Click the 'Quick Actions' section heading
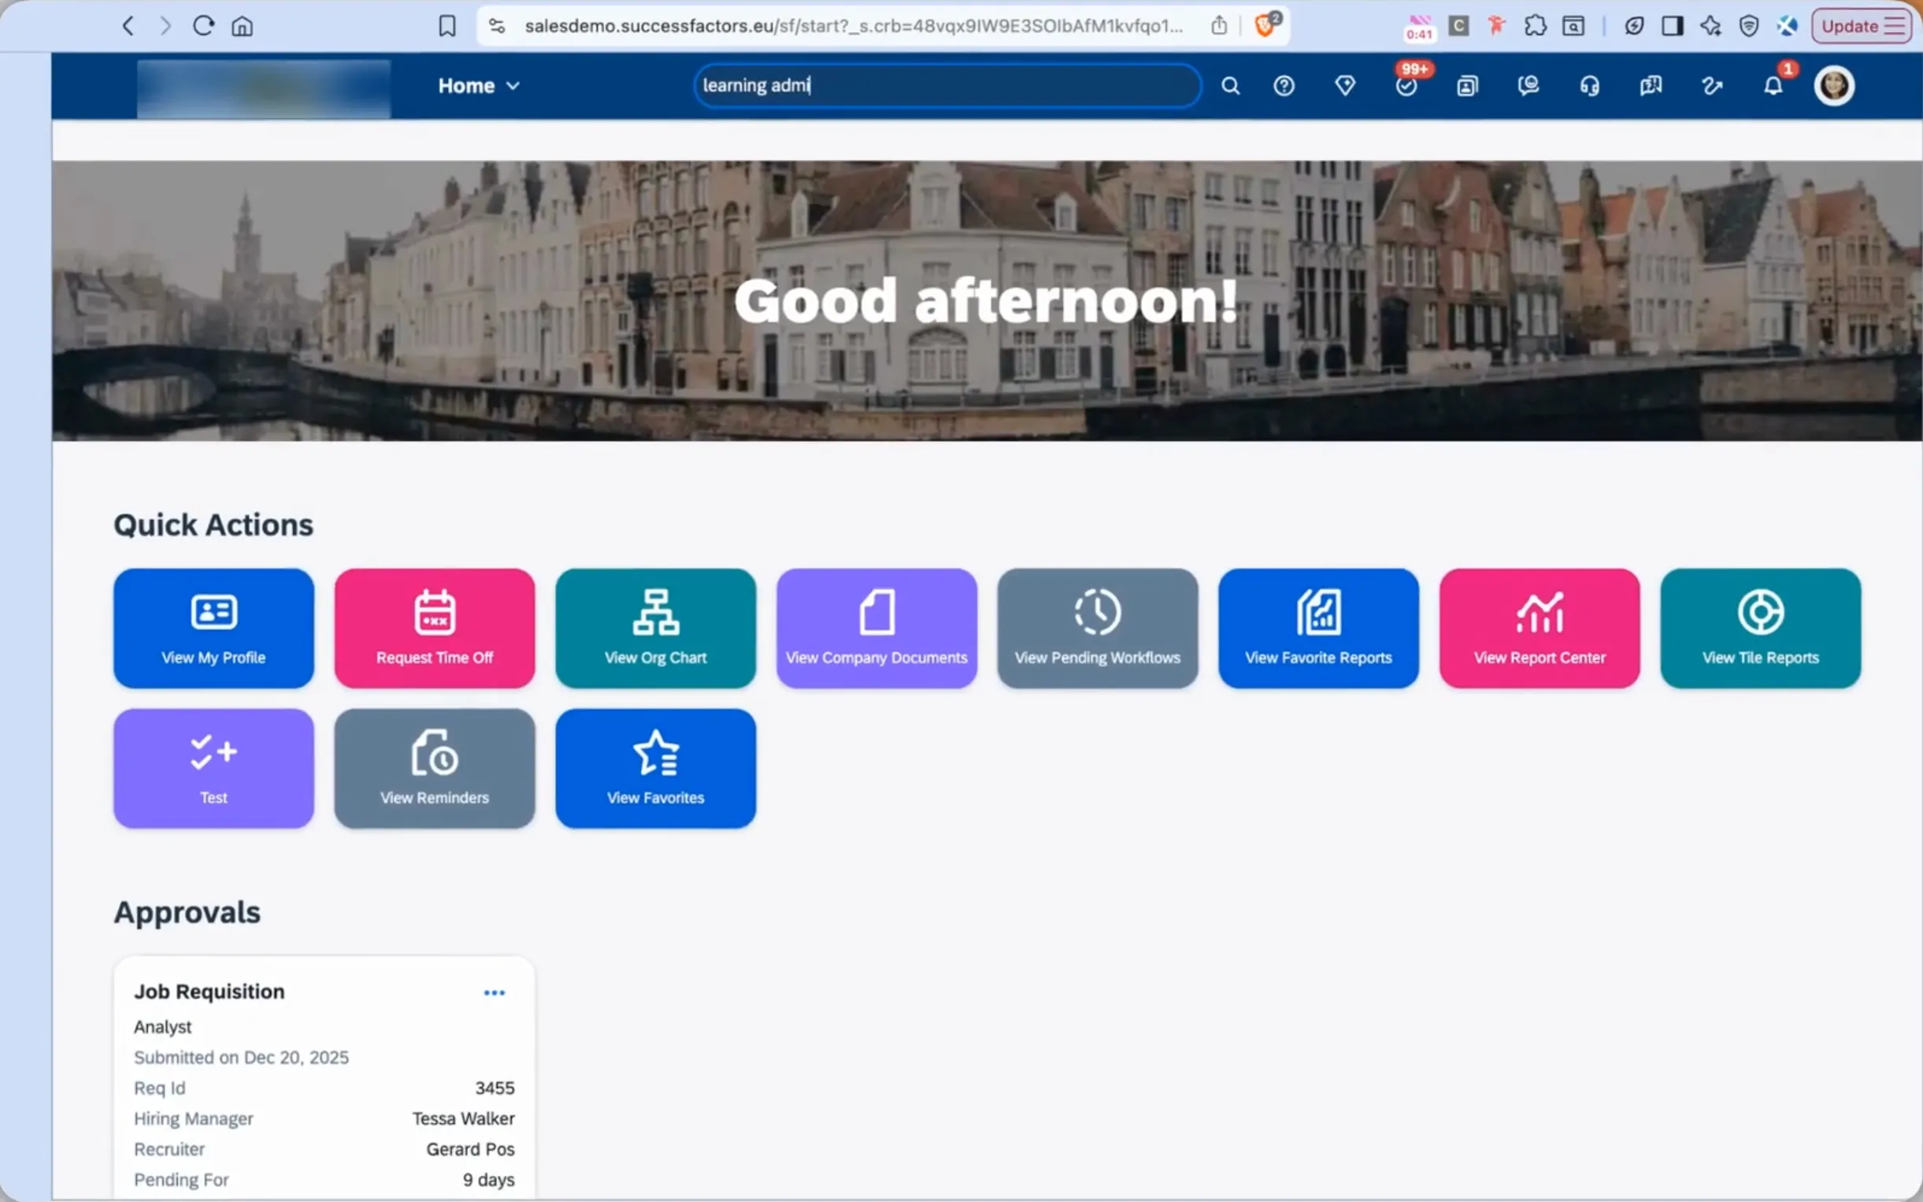 click(x=213, y=525)
